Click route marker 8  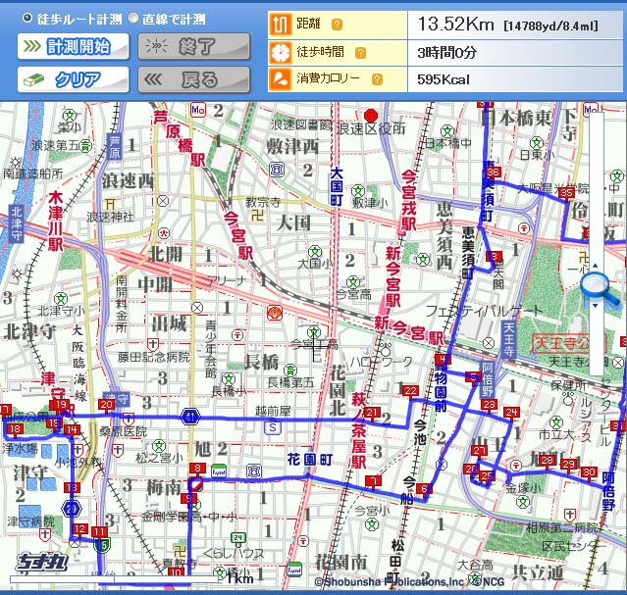coord(197,468)
